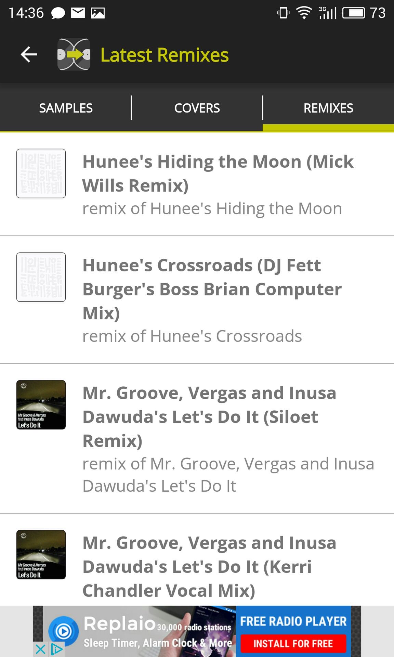Open the WhoSampled app logo icon
This screenshot has height=657, width=394.
click(x=74, y=54)
